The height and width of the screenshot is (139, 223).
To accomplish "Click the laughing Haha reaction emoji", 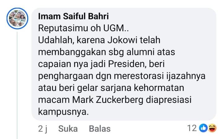I will [212, 128].
